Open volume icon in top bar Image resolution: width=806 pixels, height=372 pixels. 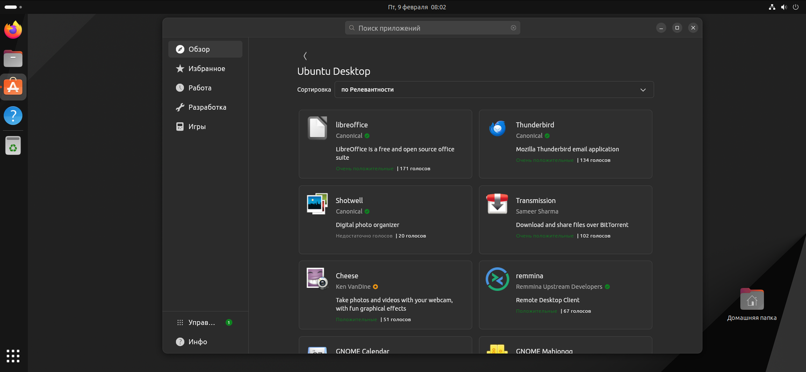784,7
